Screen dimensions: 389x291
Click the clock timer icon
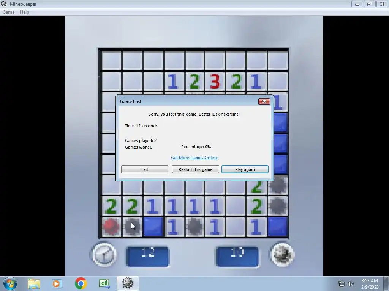tap(104, 254)
